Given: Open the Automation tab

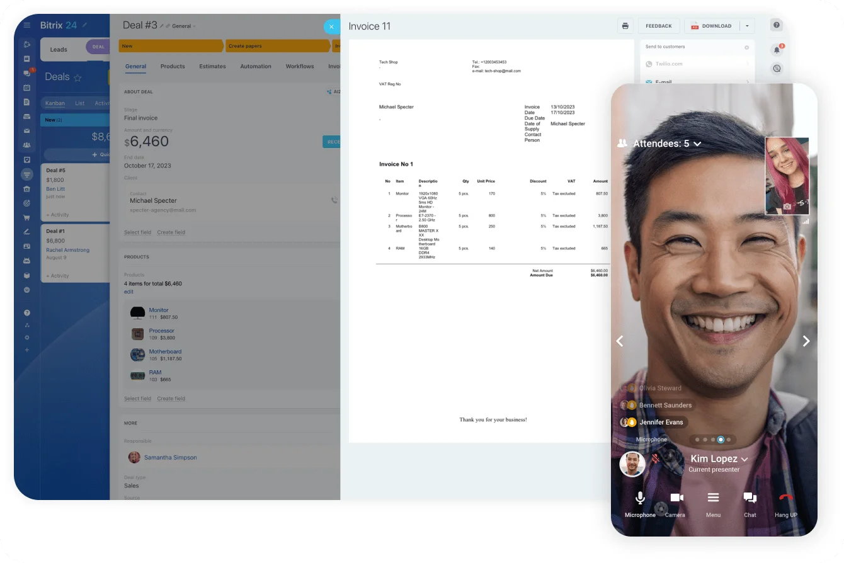Looking at the screenshot, I should (x=256, y=66).
